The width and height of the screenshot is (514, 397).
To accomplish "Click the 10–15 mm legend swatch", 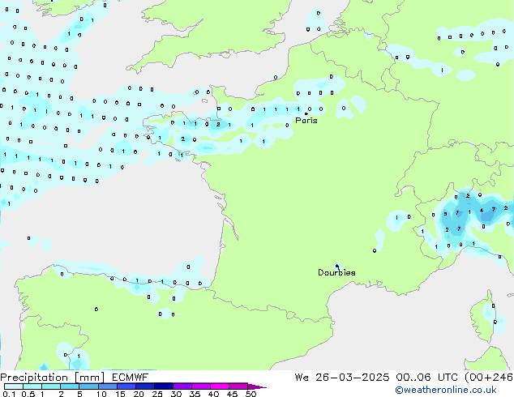I will (108, 386).
